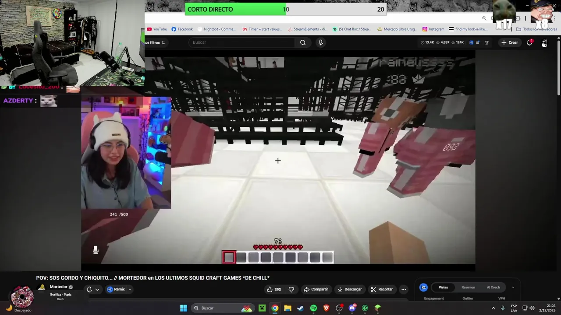Open the StreamElements bookmark

pos(307,29)
